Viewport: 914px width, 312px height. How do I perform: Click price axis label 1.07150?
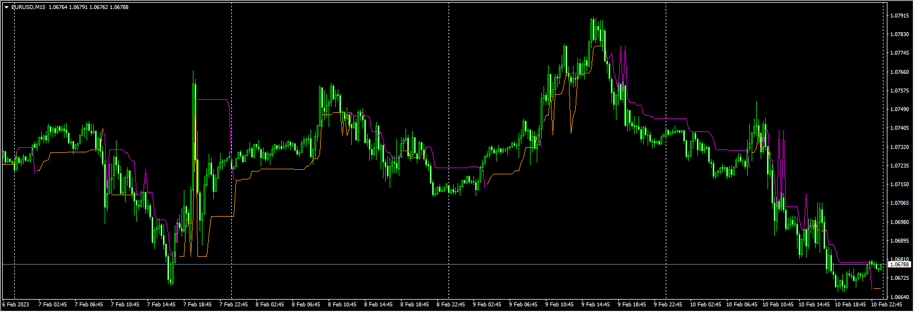pos(899,184)
